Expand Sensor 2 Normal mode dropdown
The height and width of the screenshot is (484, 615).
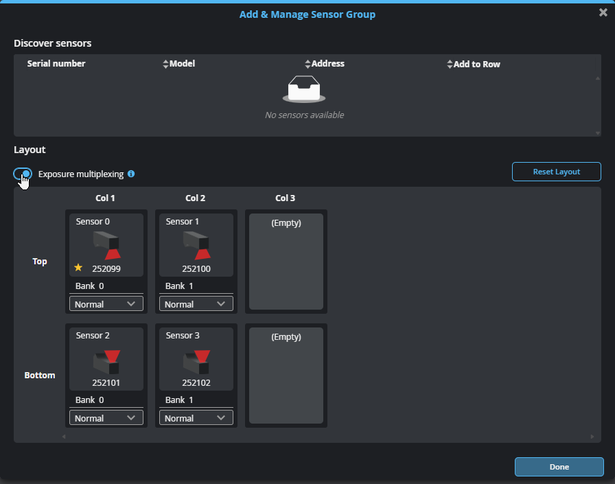coord(106,418)
